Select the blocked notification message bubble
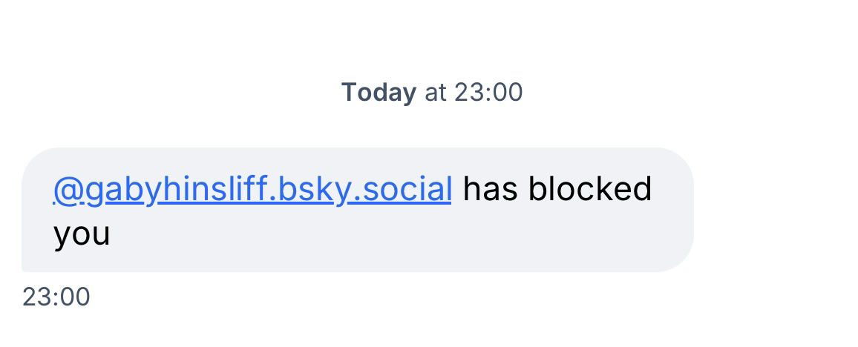858x347 pixels. tap(356, 210)
